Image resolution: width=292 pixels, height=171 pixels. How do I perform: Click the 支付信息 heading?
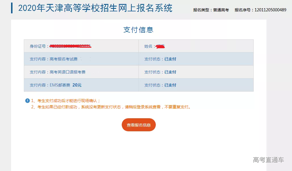pos(138,30)
